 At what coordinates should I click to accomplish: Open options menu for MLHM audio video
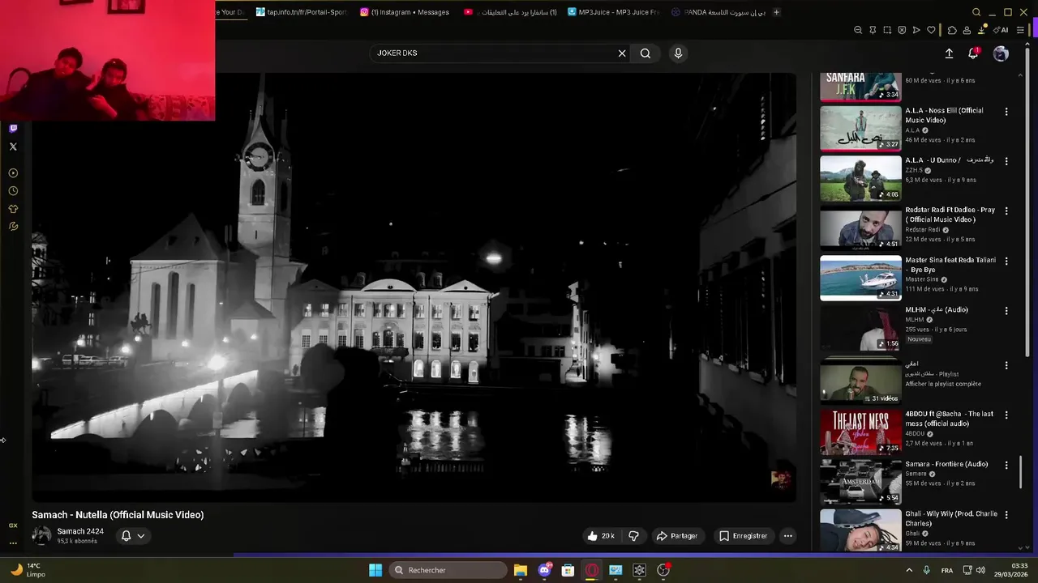1006,311
